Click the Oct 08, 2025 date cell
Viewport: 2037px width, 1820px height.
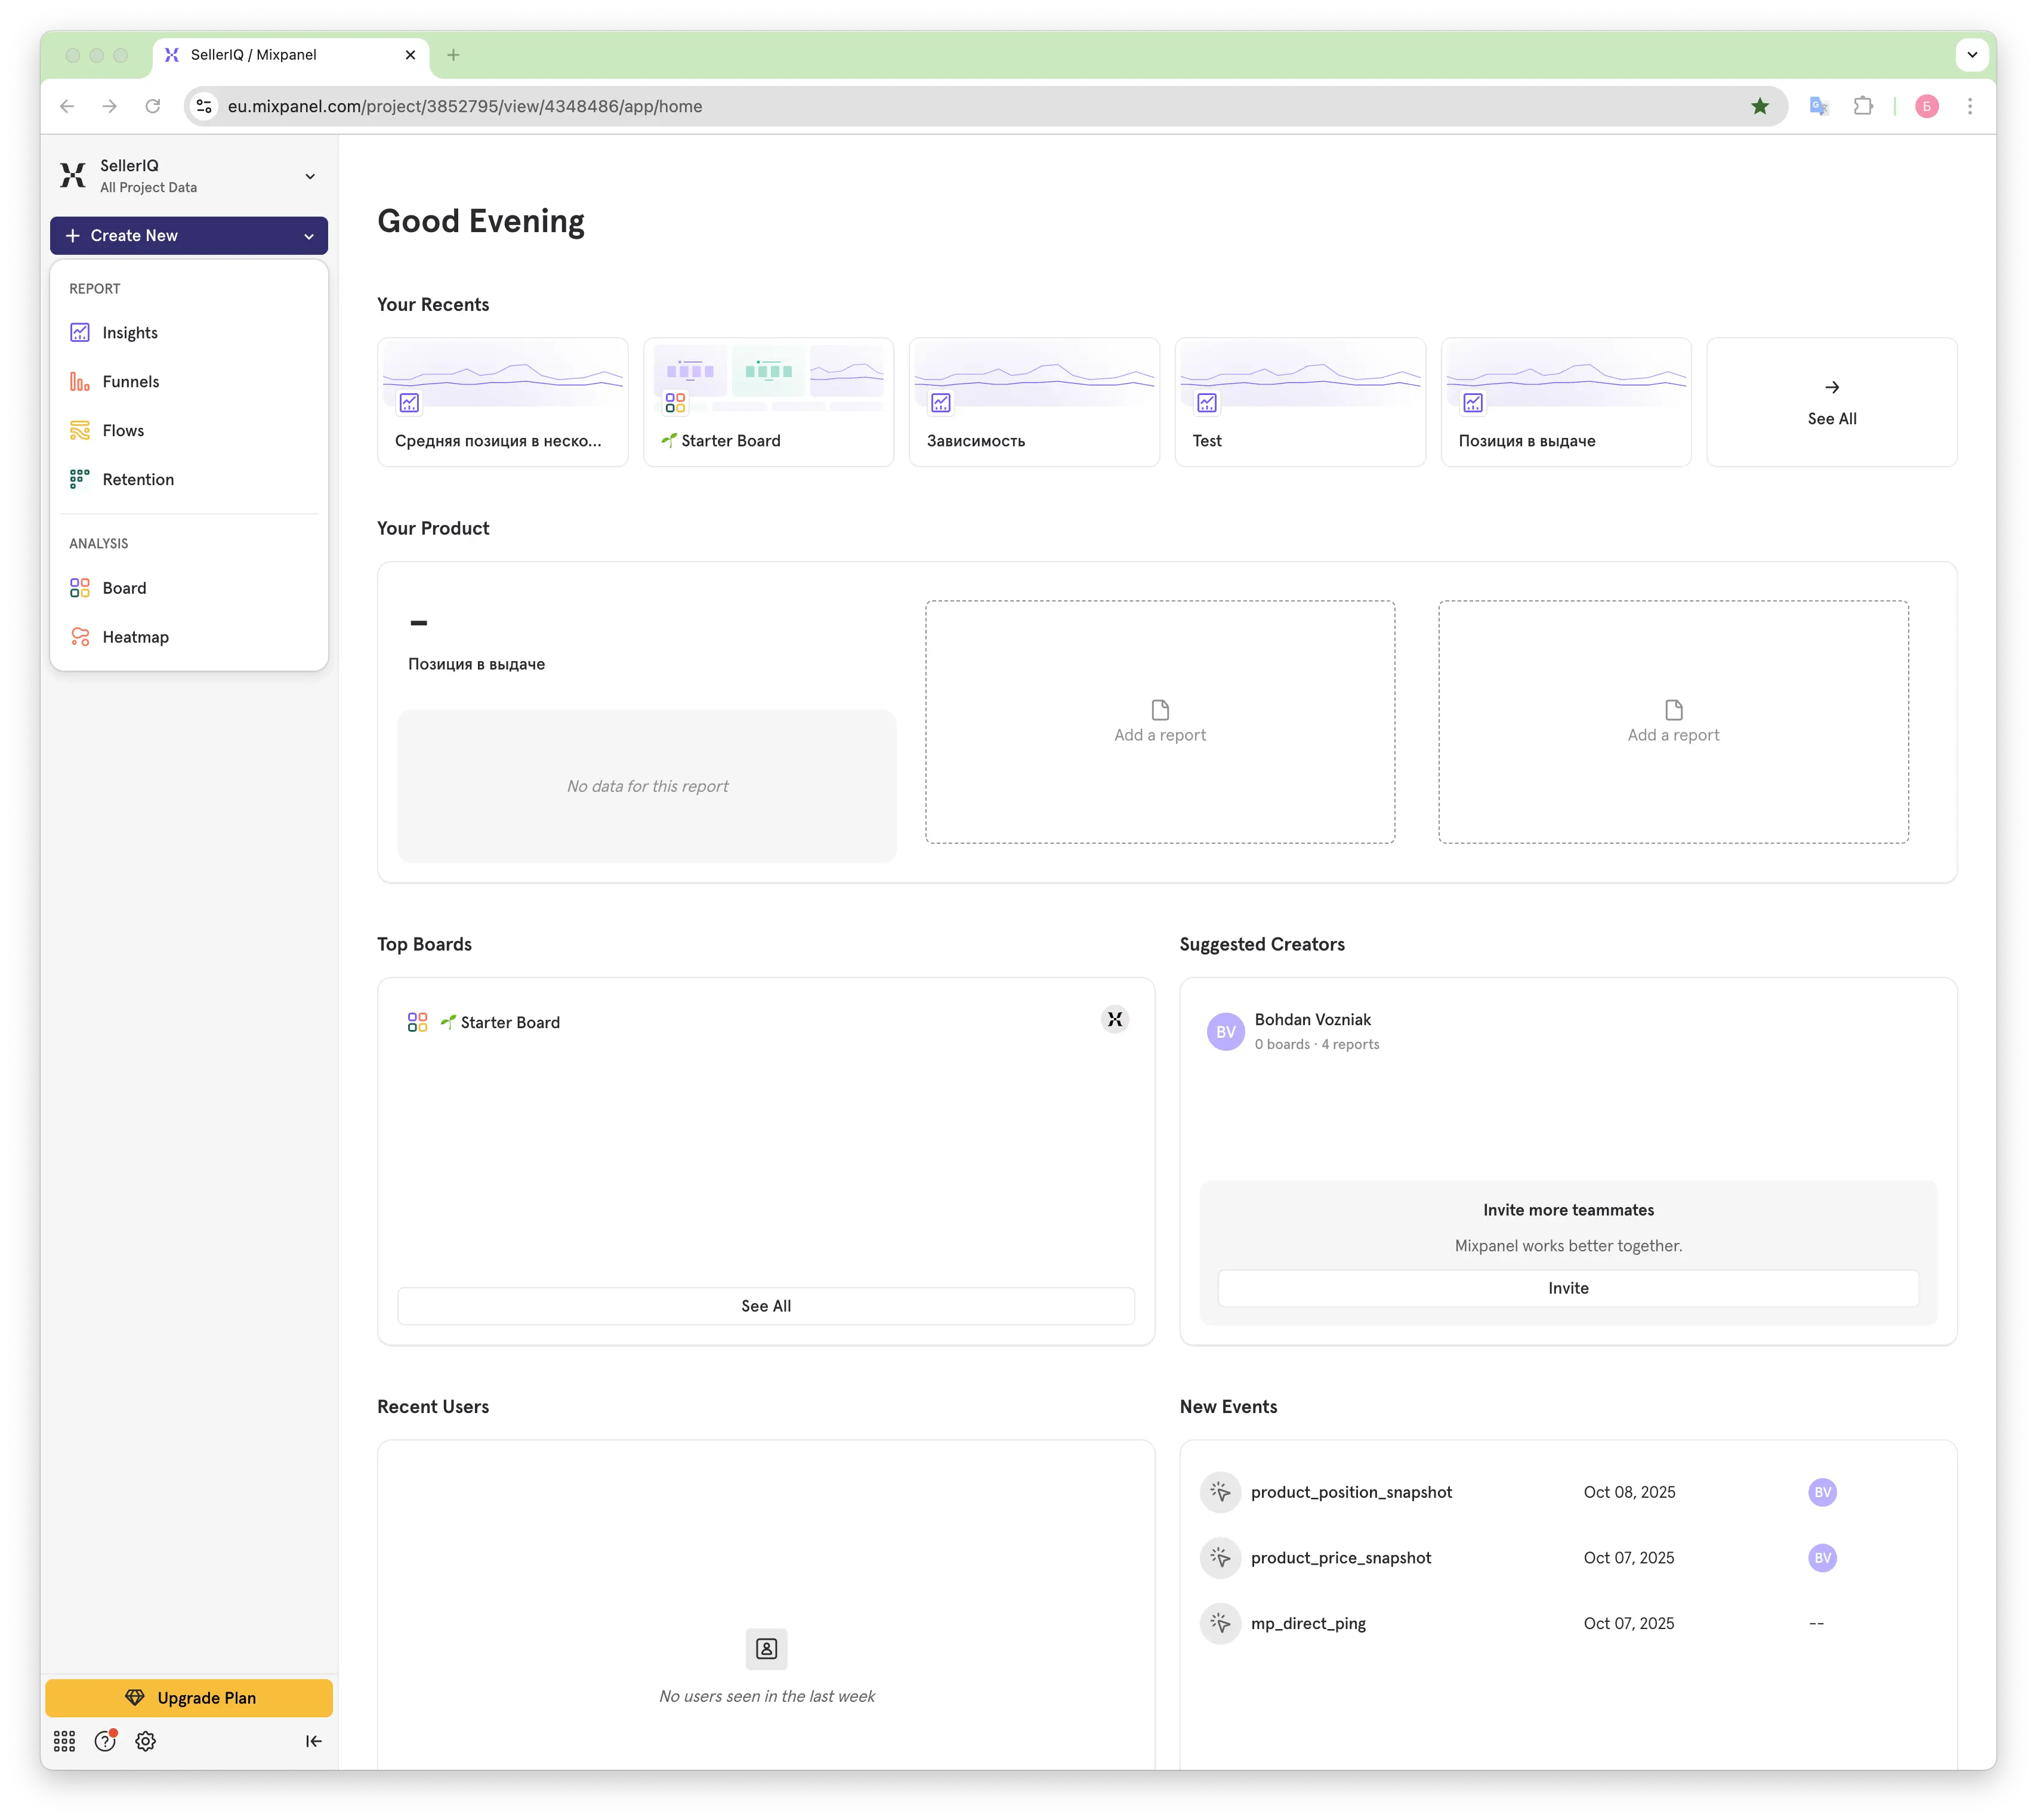1629,1492
